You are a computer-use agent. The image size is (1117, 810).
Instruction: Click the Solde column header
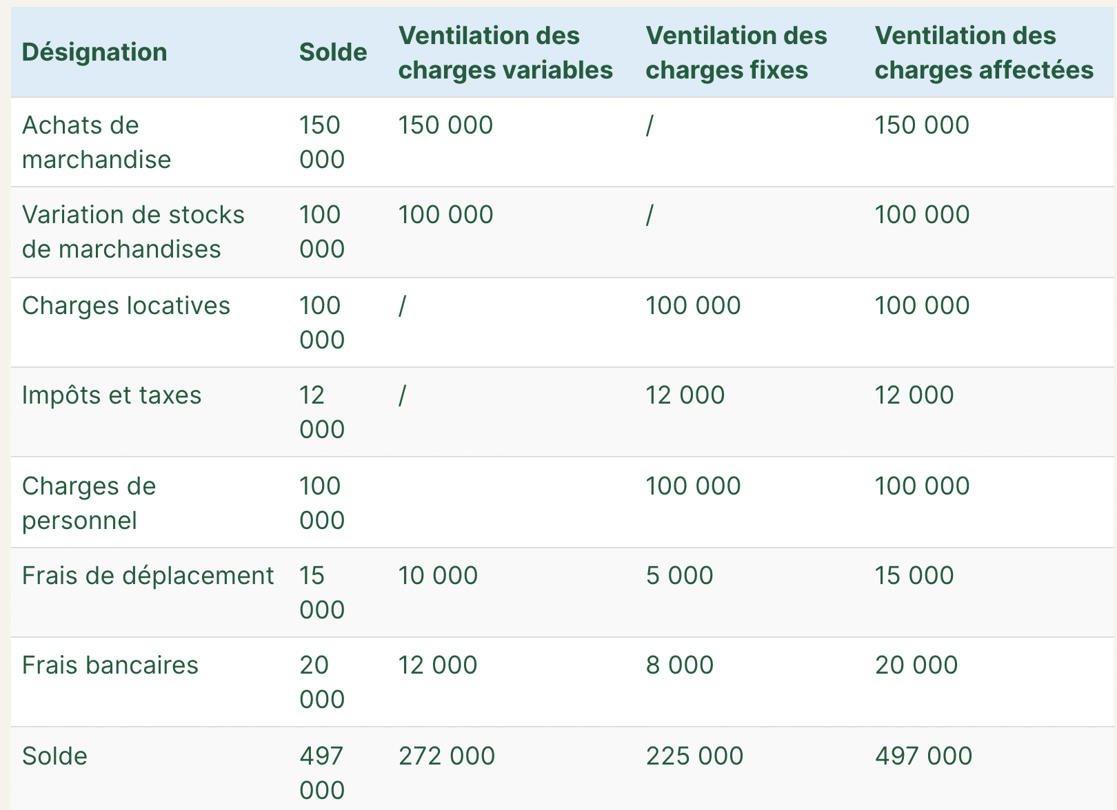coord(333,52)
